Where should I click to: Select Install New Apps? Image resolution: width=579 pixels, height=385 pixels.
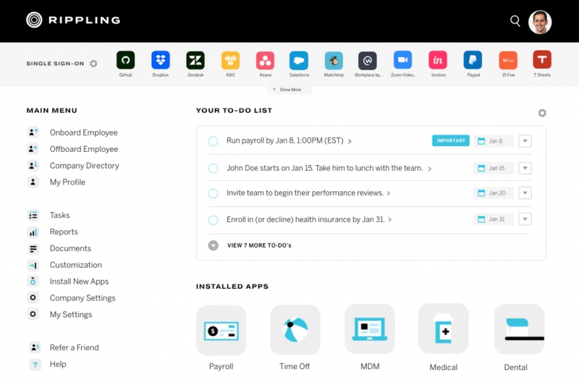(x=68, y=282)
